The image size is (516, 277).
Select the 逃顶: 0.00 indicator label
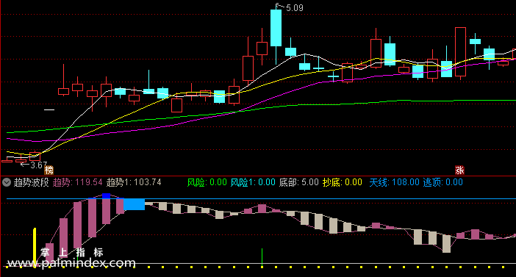point(443,182)
